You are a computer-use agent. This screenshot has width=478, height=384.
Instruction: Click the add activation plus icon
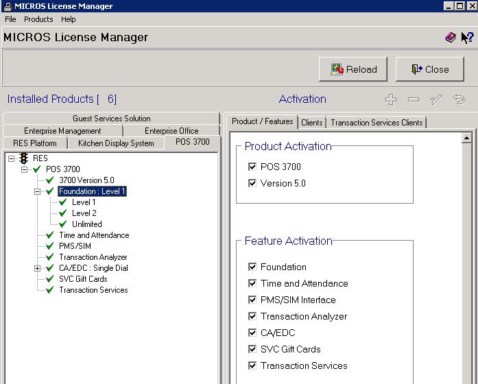(x=391, y=99)
